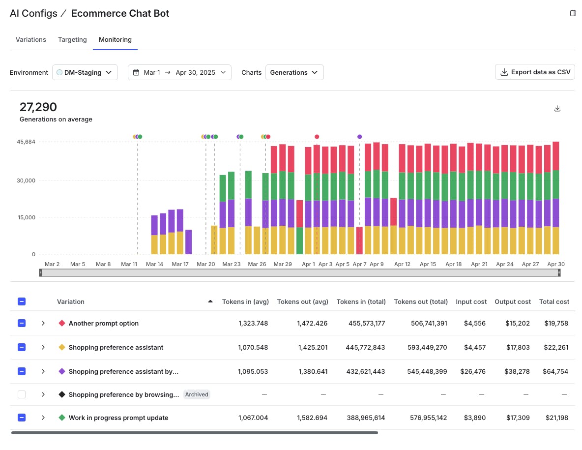Click the DM-Staging environment circle icon

(x=59, y=72)
